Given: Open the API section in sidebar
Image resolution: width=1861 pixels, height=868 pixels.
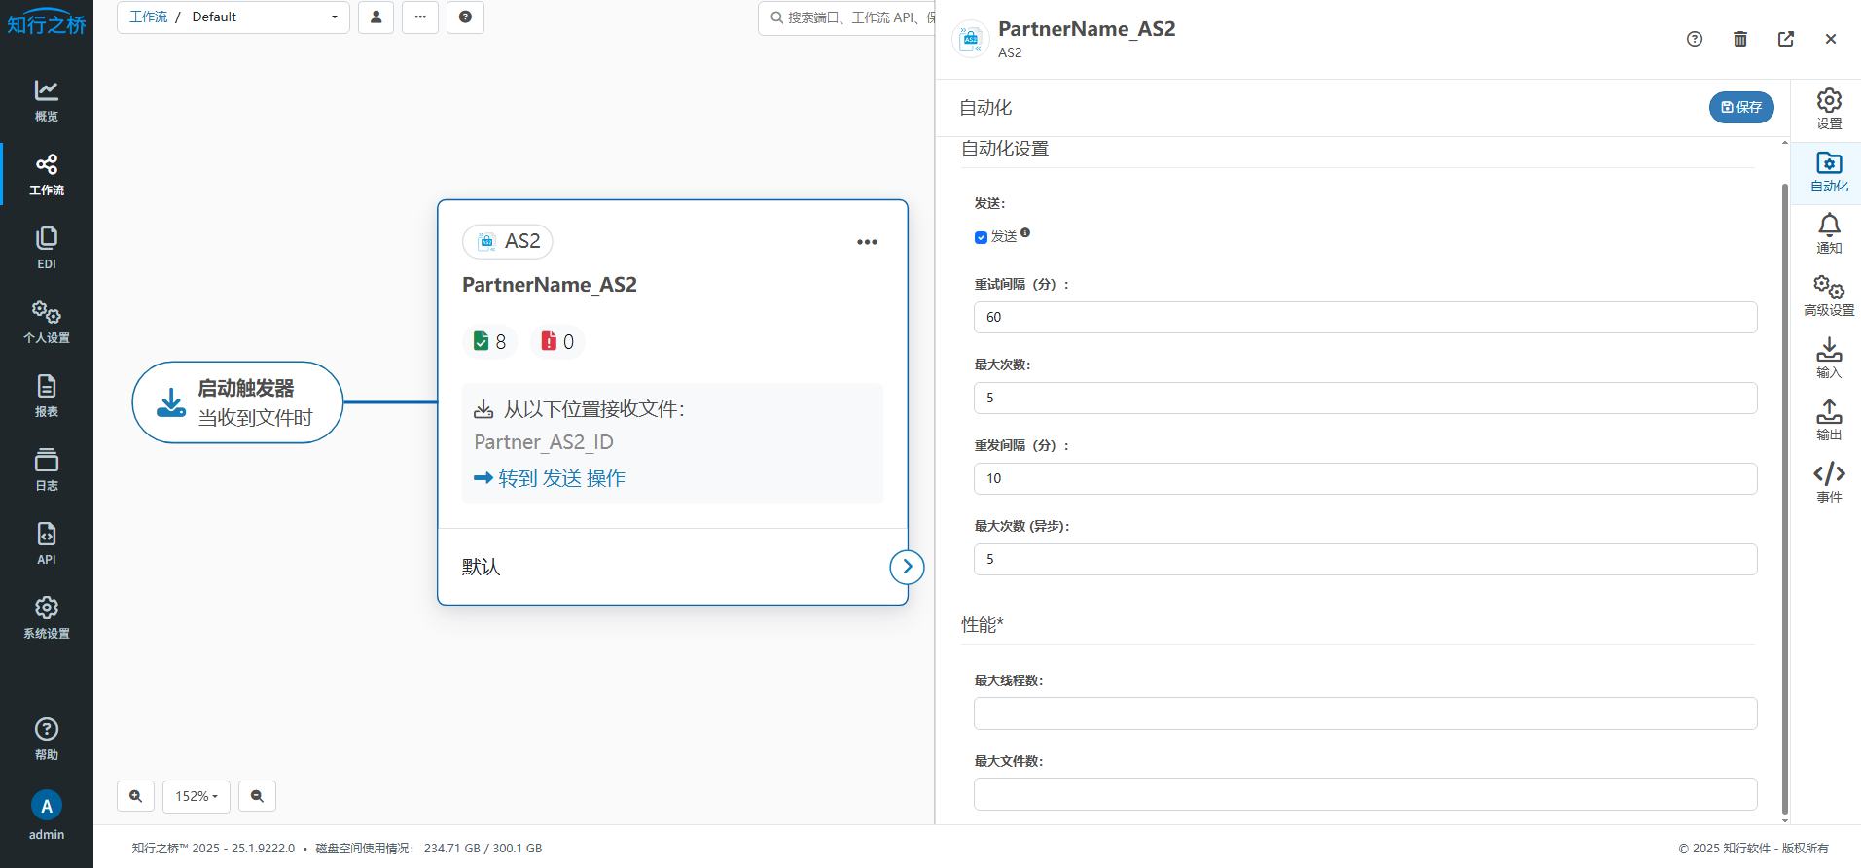Looking at the screenshot, I should click(x=47, y=542).
